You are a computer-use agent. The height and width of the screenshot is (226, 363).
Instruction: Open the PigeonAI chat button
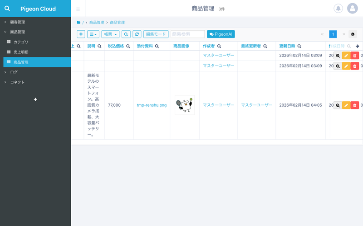click(x=221, y=34)
